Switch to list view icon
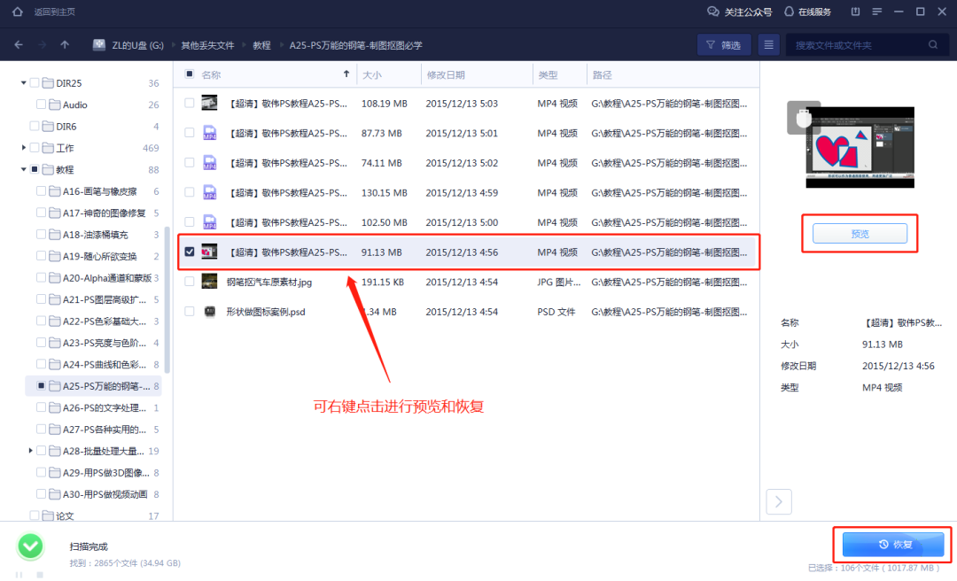This screenshot has width=957, height=581. pos(768,44)
